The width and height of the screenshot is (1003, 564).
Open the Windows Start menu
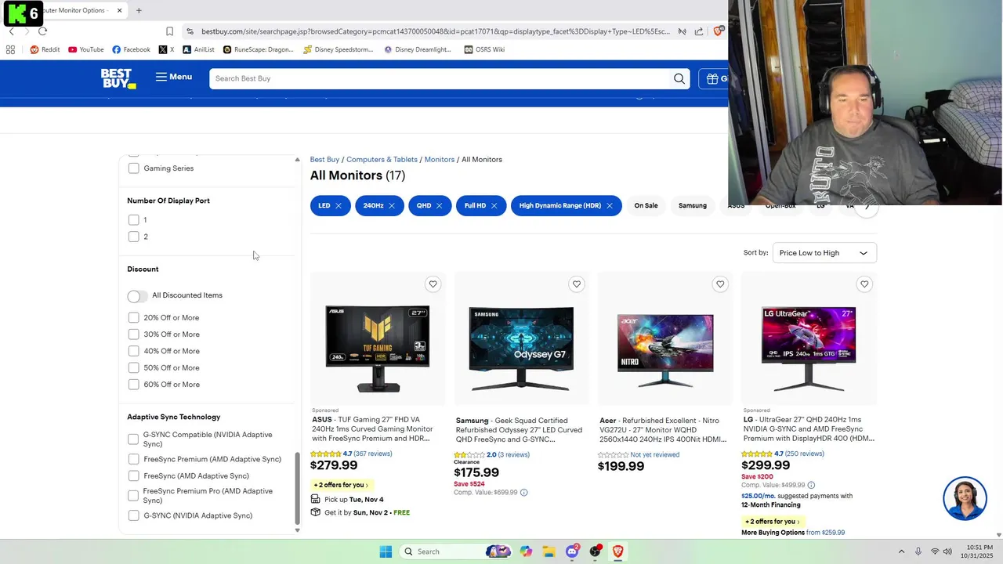tap(386, 551)
